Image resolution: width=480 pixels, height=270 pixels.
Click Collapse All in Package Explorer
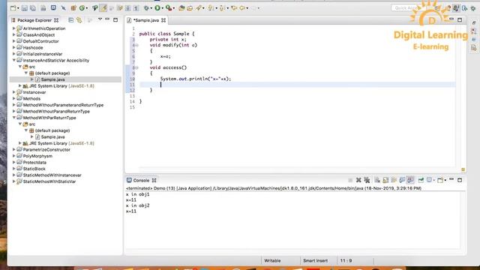(x=71, y=20)
